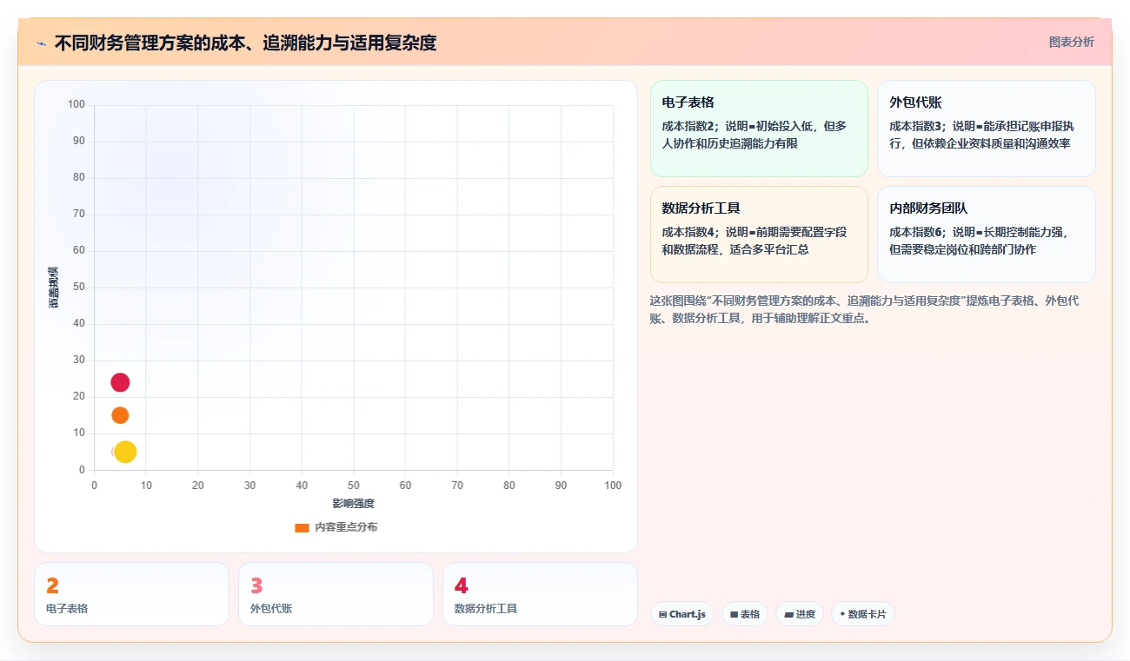The width and height of the screenshot is (1130, 661).
Task: Click the 表格 tag chip
Action: [x=745, y=614]
